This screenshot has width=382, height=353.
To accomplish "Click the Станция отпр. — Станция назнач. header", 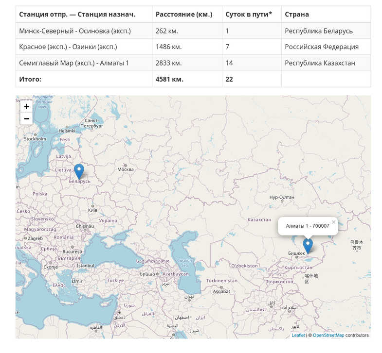I will coord(84,15).
